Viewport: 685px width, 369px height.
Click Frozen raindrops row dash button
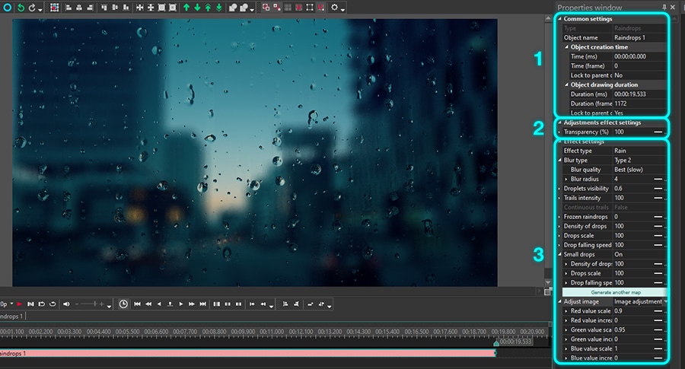[658, 217]
